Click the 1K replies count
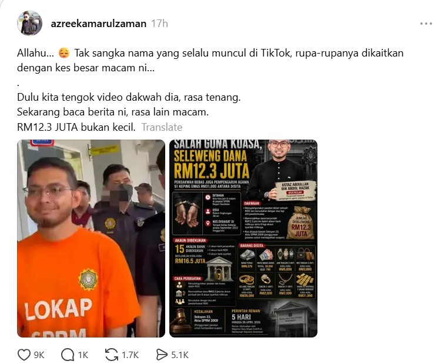Screen dimensions: 445x364 coord(83,355)
